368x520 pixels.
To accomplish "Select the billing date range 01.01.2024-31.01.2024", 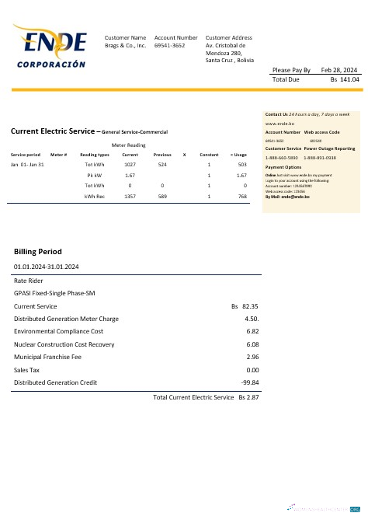I will click(x=46, y=267).
